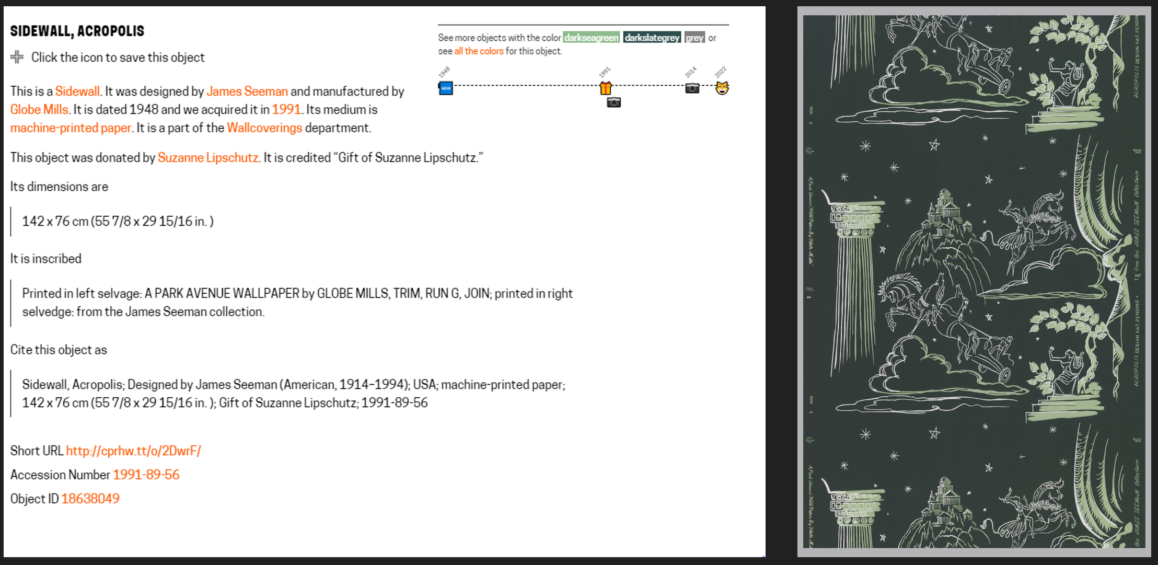Click the camera icon below the gift icon
The width and height of the screenshot is (1158, 565).
pos(613,102)
